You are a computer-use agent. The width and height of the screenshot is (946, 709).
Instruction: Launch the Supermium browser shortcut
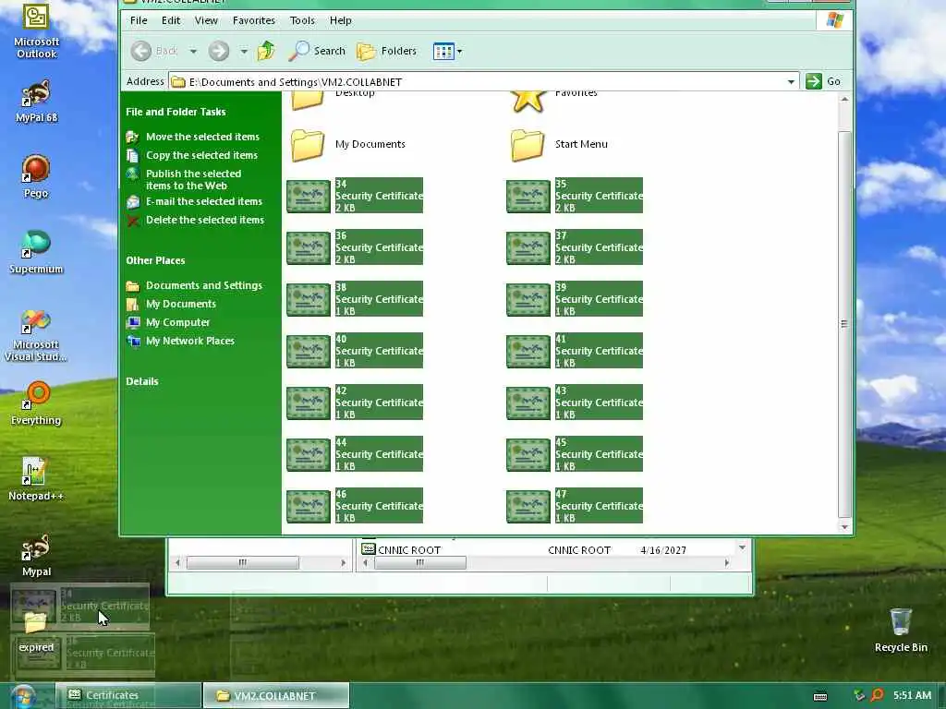click(36, 251)
